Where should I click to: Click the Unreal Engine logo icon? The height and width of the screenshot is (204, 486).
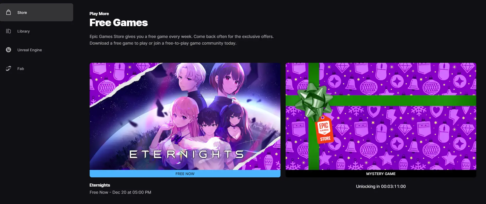coord(8,50)
